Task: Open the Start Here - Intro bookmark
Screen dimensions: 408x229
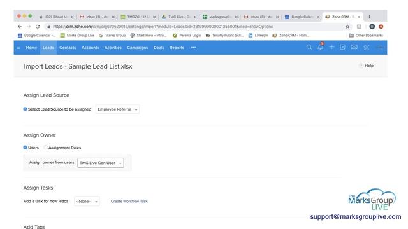Action: 149,36
